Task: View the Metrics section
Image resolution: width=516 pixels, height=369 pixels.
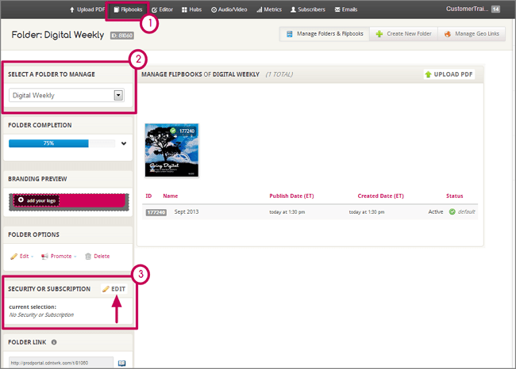Action: (x=269, y=10)
